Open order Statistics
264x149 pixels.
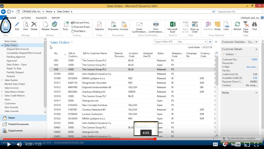[x=99, y=26]
